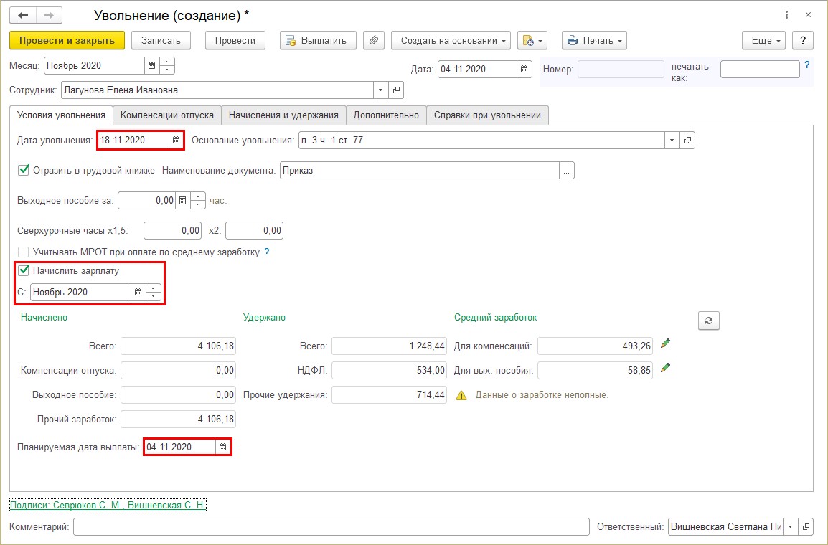Expand Ответственный dropdown list

pos(791,526)
